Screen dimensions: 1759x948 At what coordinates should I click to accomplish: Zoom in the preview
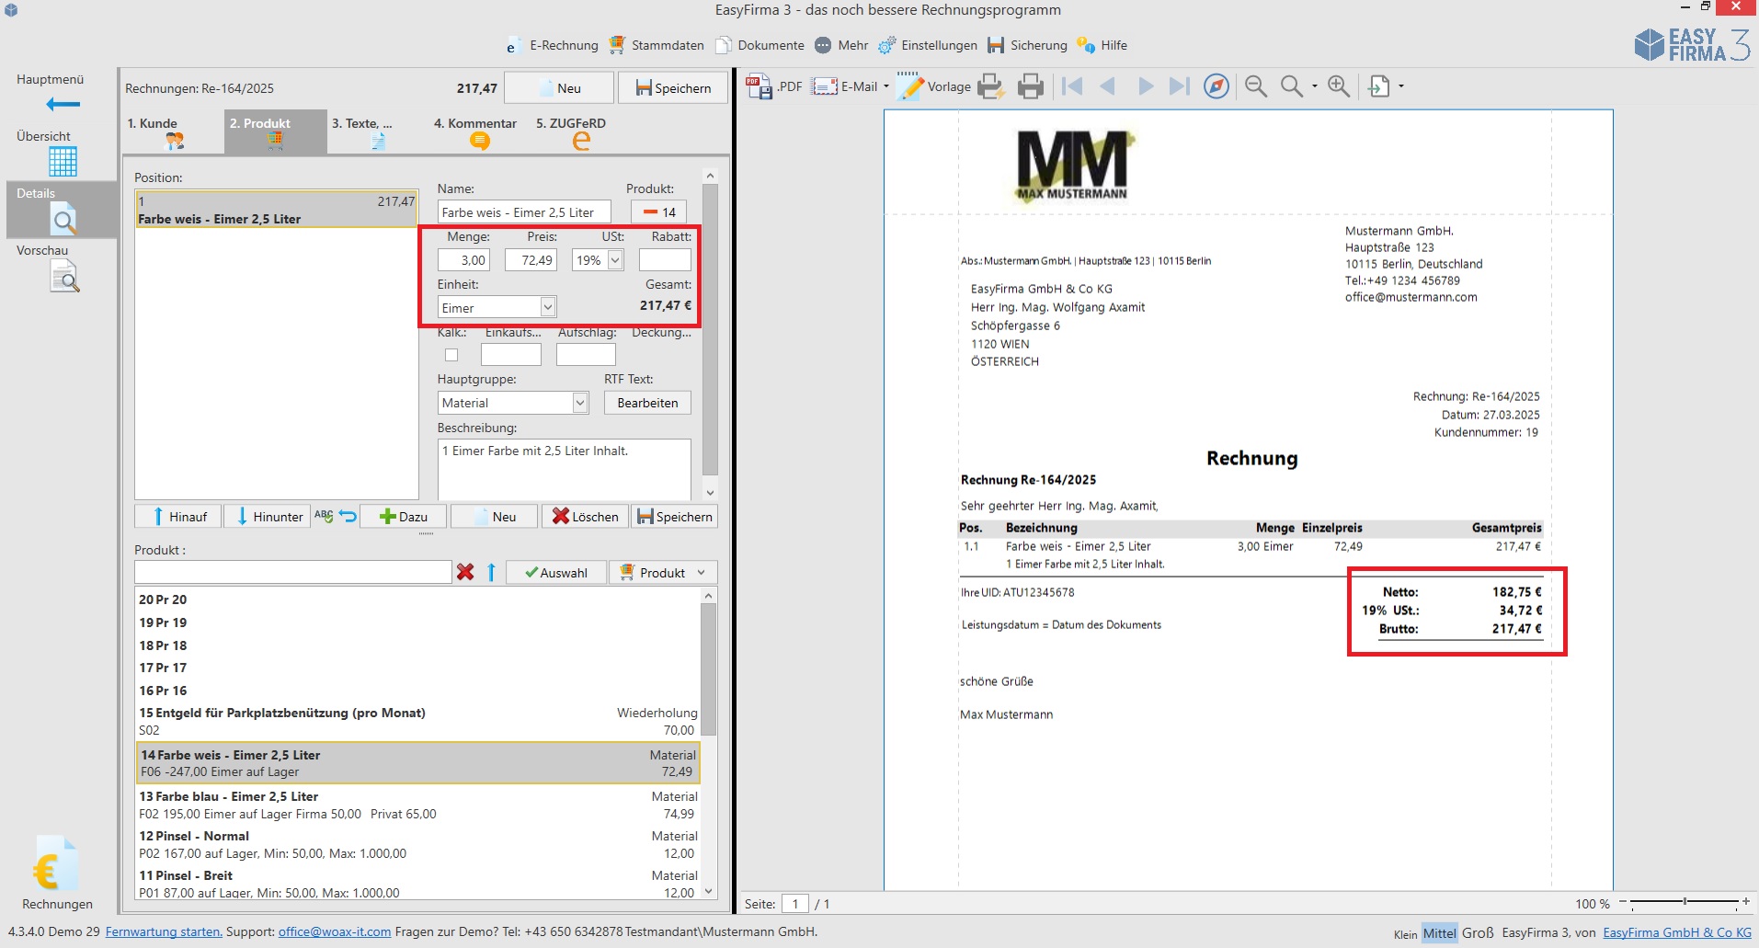point(1339,86)
